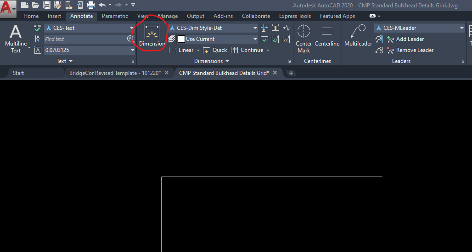Image resolution: width=472 pixels, height=252 pixels.
Task: Open Multileader Style dialog launcher arrow
Action: point(463,62)
